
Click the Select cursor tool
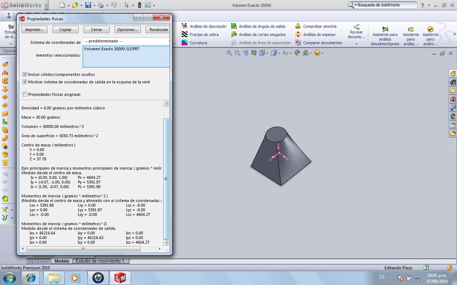pyautogui.click(x=126, y=5)
